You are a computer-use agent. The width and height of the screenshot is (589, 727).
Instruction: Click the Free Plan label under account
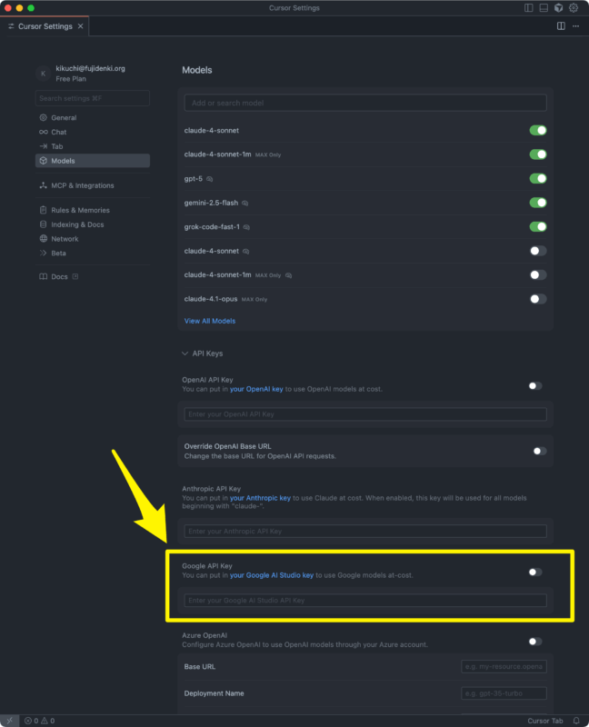coord(71,79)
